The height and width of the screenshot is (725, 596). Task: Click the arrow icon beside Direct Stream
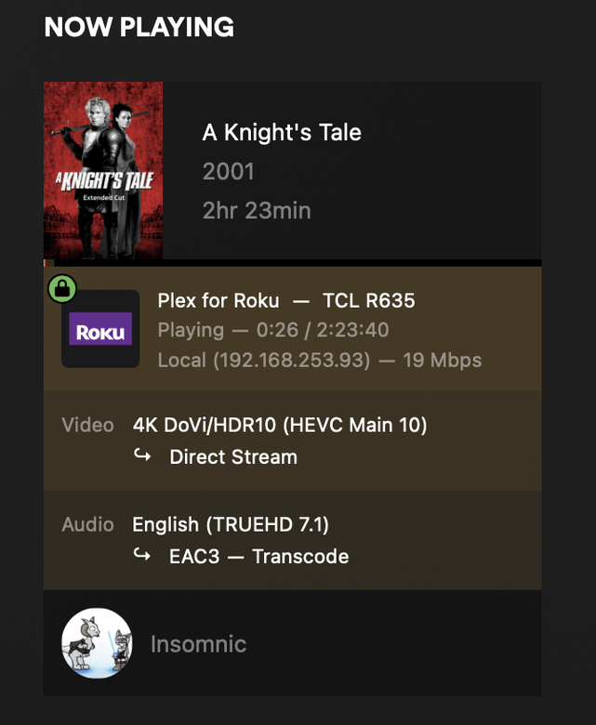tap(142, 456)
